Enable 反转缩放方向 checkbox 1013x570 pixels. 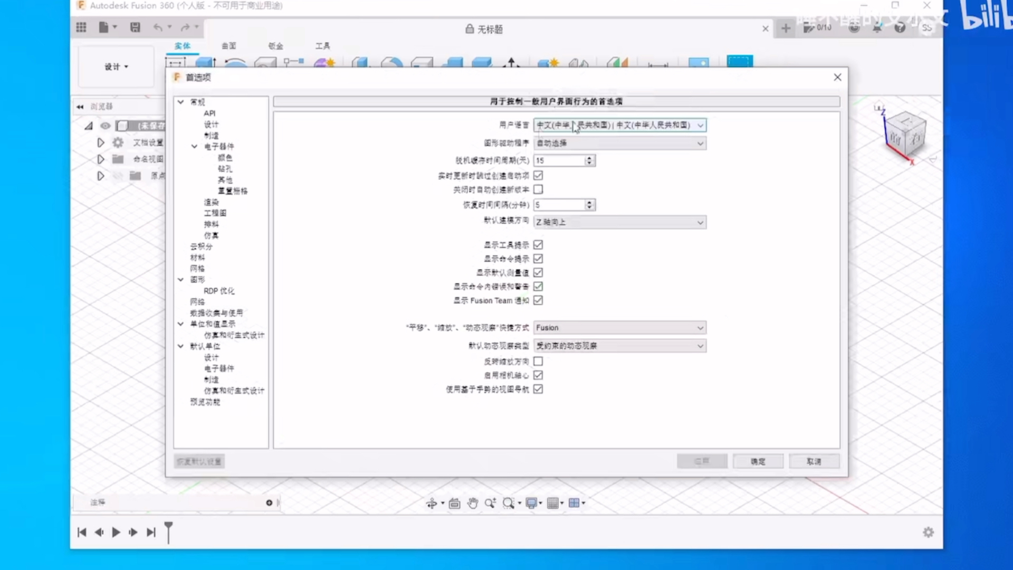(538, 362)
